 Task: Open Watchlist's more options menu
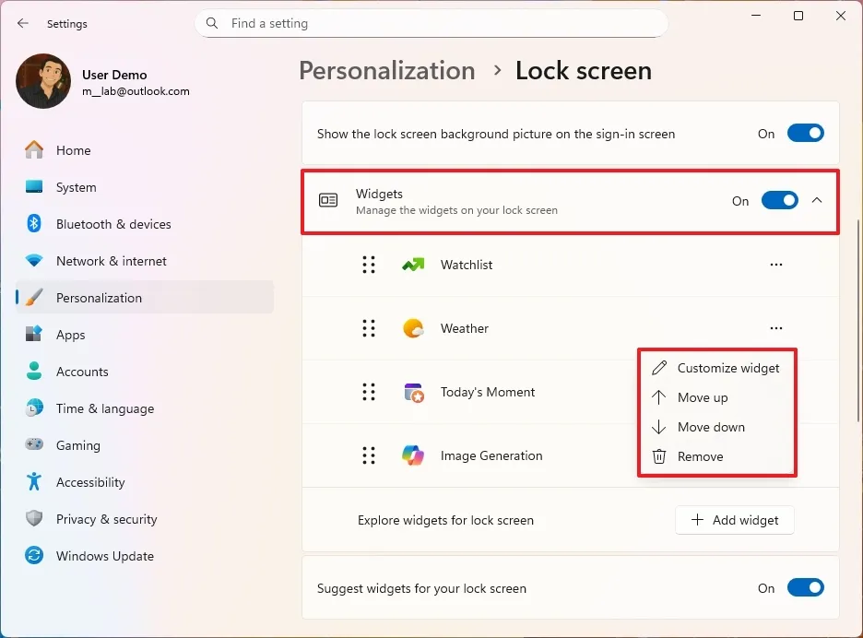tap(775, 265)
